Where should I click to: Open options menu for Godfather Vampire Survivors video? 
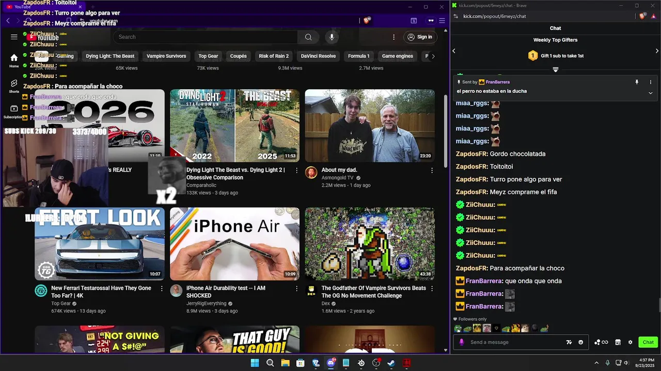point(432,289)
